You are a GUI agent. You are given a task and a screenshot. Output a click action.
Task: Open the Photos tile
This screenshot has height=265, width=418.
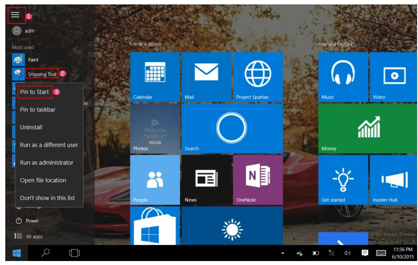pyautogui.click(x=155, y=128)
